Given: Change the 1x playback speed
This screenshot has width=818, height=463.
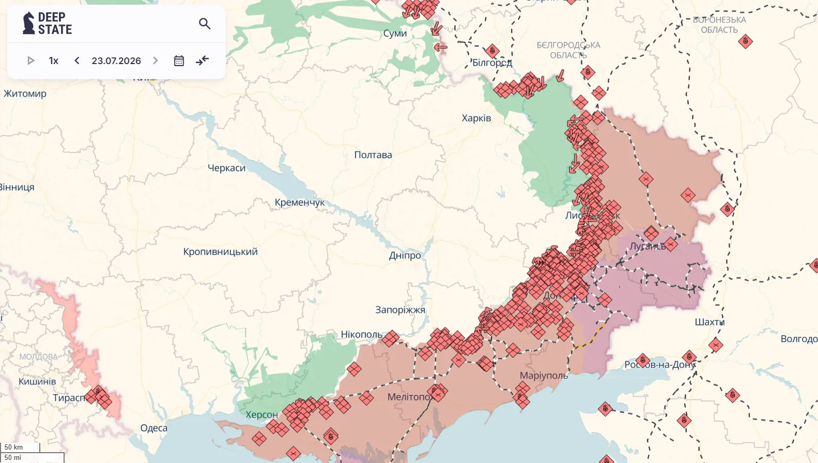Looking at the screenshot, I should point(54,60).
